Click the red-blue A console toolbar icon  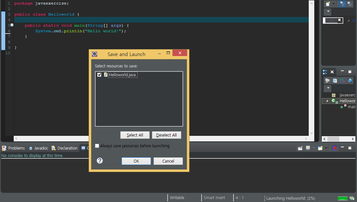(x=335, y=148)
